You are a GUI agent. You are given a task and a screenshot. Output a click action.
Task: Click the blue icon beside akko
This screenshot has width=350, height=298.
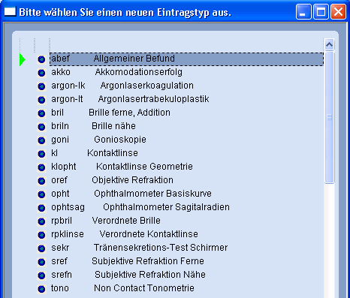click(41, 73)
